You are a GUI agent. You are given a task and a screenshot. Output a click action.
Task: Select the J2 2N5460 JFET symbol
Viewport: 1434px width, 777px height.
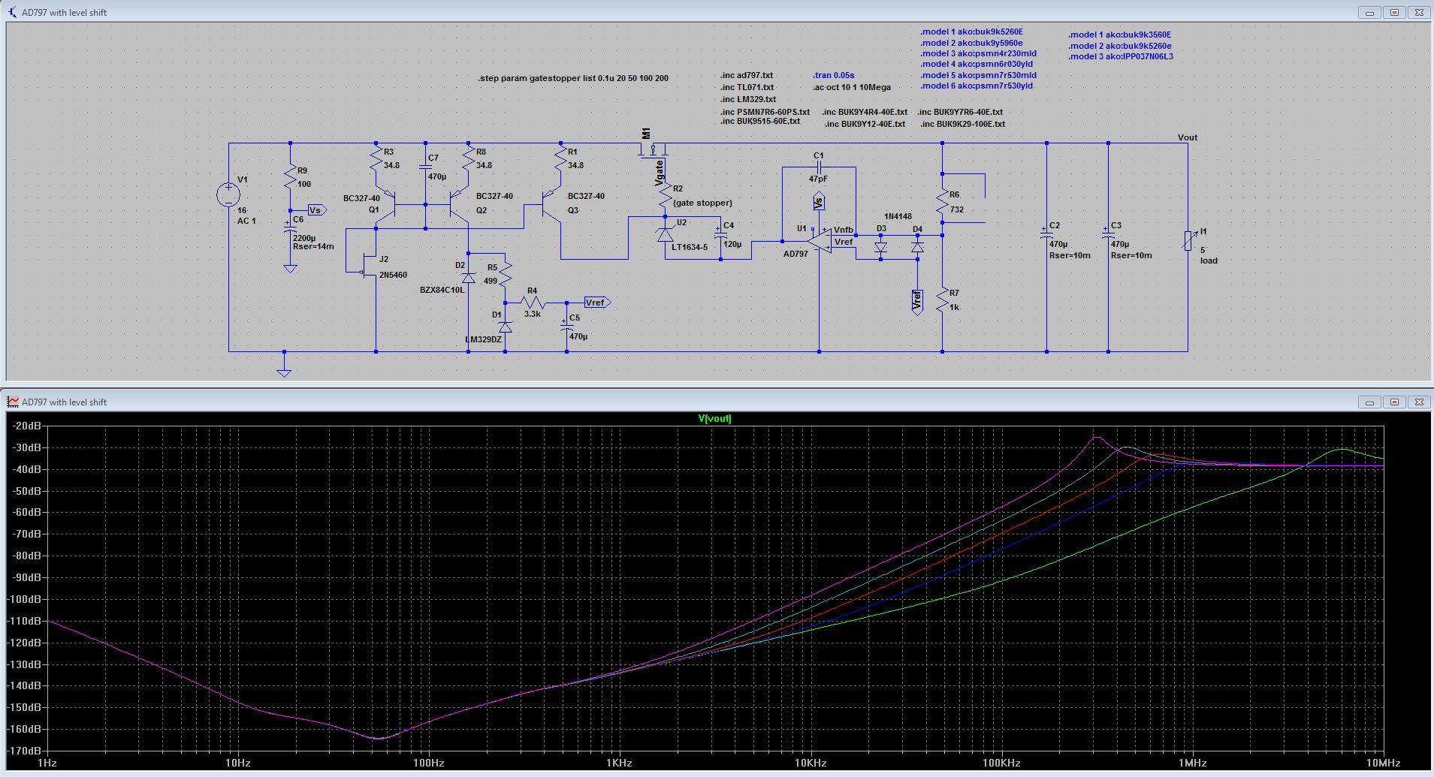[368, 266]
